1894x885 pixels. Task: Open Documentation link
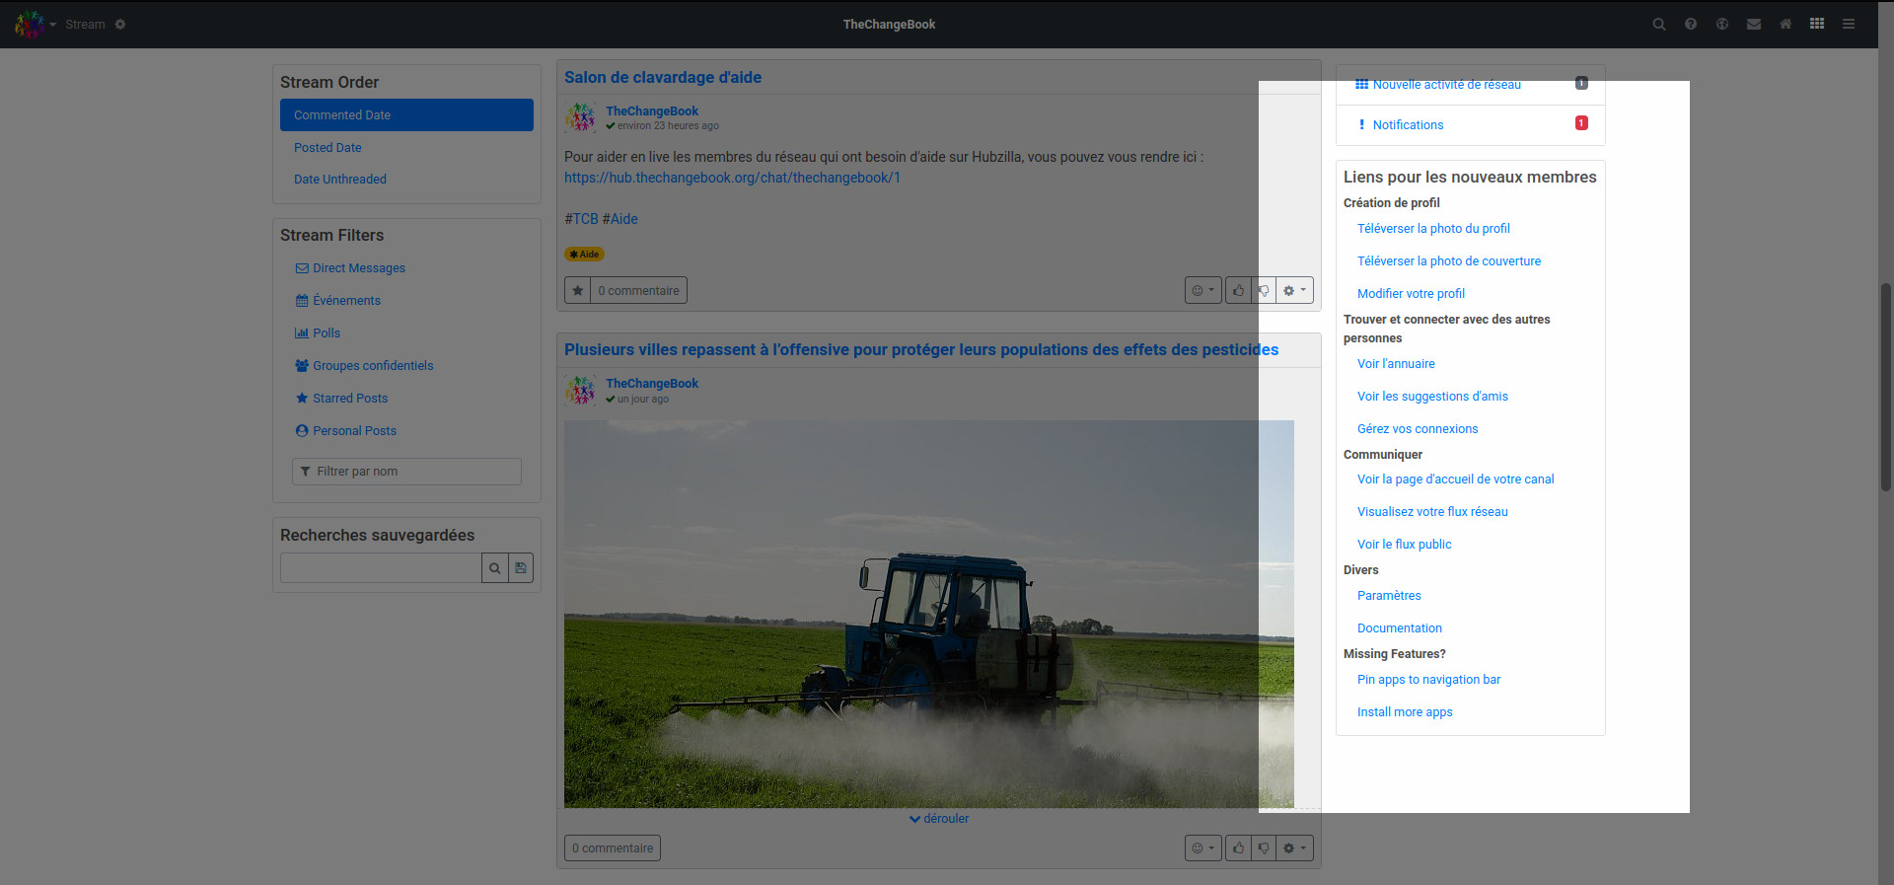coord(1400,628)
